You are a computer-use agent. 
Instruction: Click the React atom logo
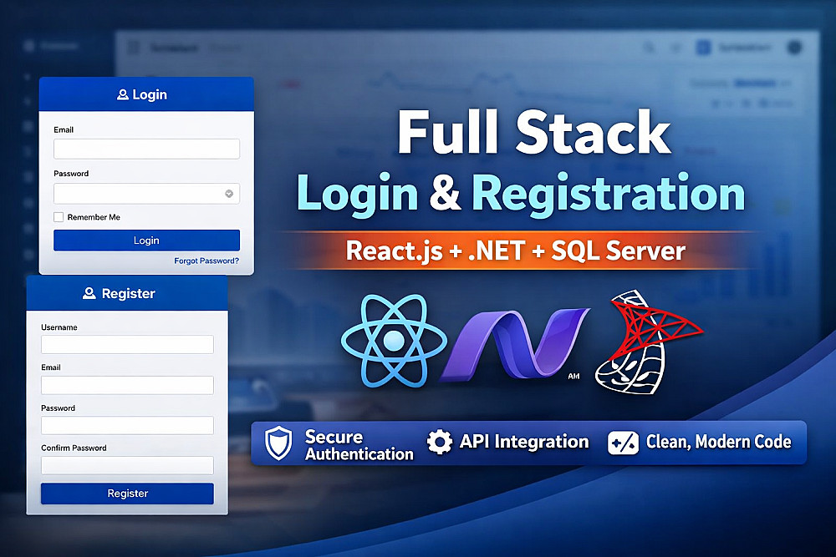click(394, 340)
